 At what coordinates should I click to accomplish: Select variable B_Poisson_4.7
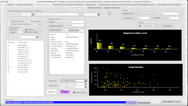coord(25,59)
